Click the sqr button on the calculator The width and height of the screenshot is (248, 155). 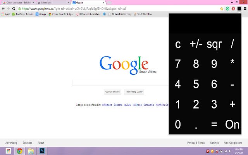tap(214, 45)
